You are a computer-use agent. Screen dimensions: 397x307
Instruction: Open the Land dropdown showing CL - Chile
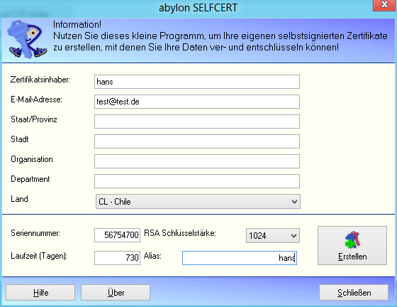(198, 202)
